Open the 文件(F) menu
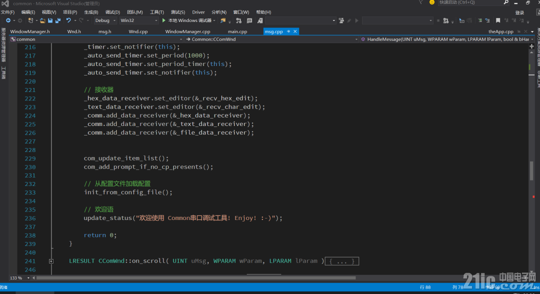Image resolution: width=540 pixels, height=294 pixels. [7, 12]
